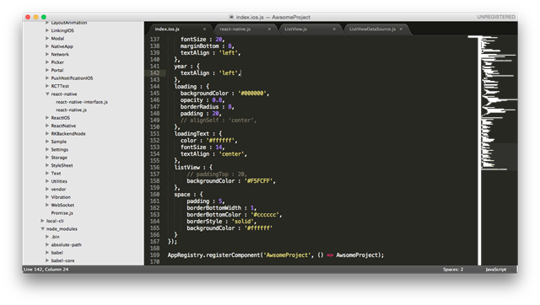Image resolution: width=540 pixels, height=305 pixels.
Task: Collapse the react-native folder
Action: coord(47,94)
